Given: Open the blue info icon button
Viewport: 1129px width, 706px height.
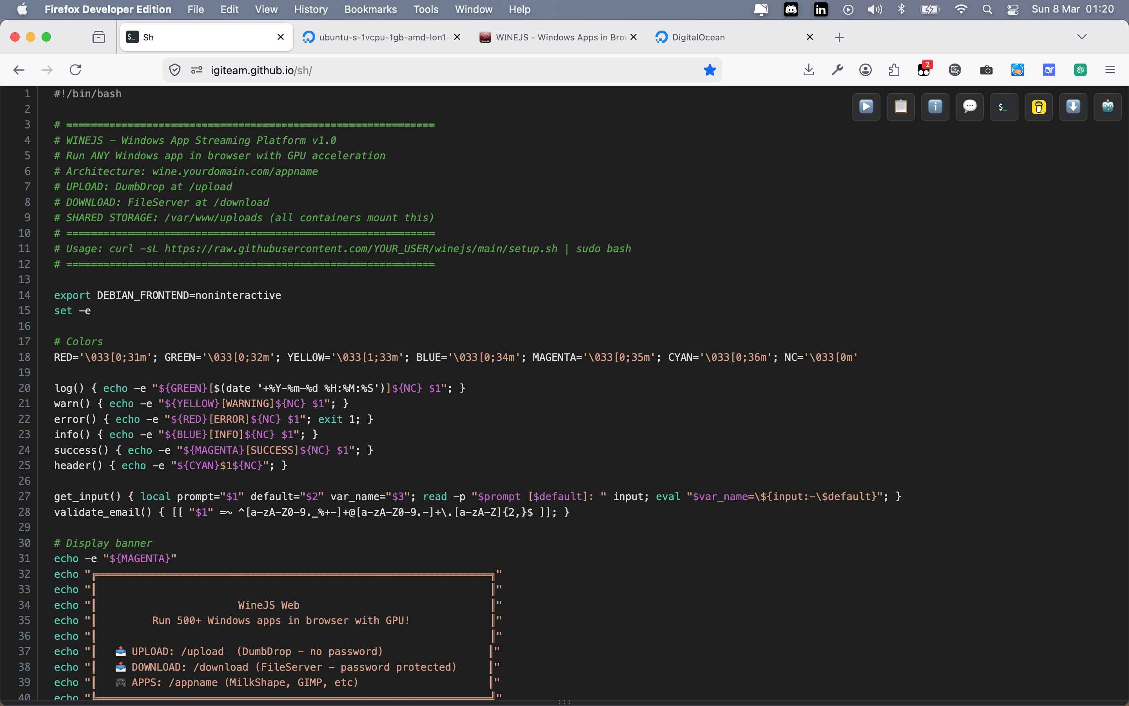Looking at the screenshot, I should point(935,107).
